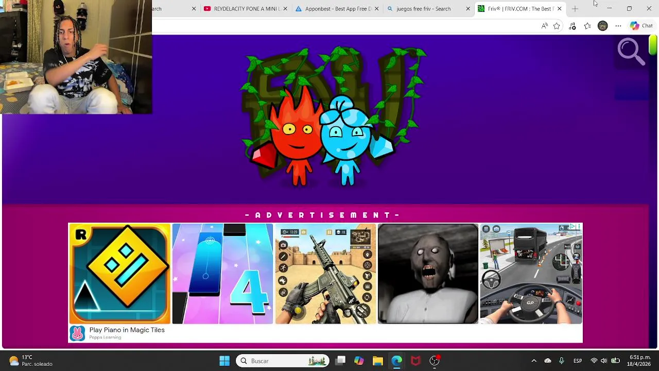Screen dimensions: 659x371
Task: Open the rifle shooter game ad thumbnail
Action: 325,274
